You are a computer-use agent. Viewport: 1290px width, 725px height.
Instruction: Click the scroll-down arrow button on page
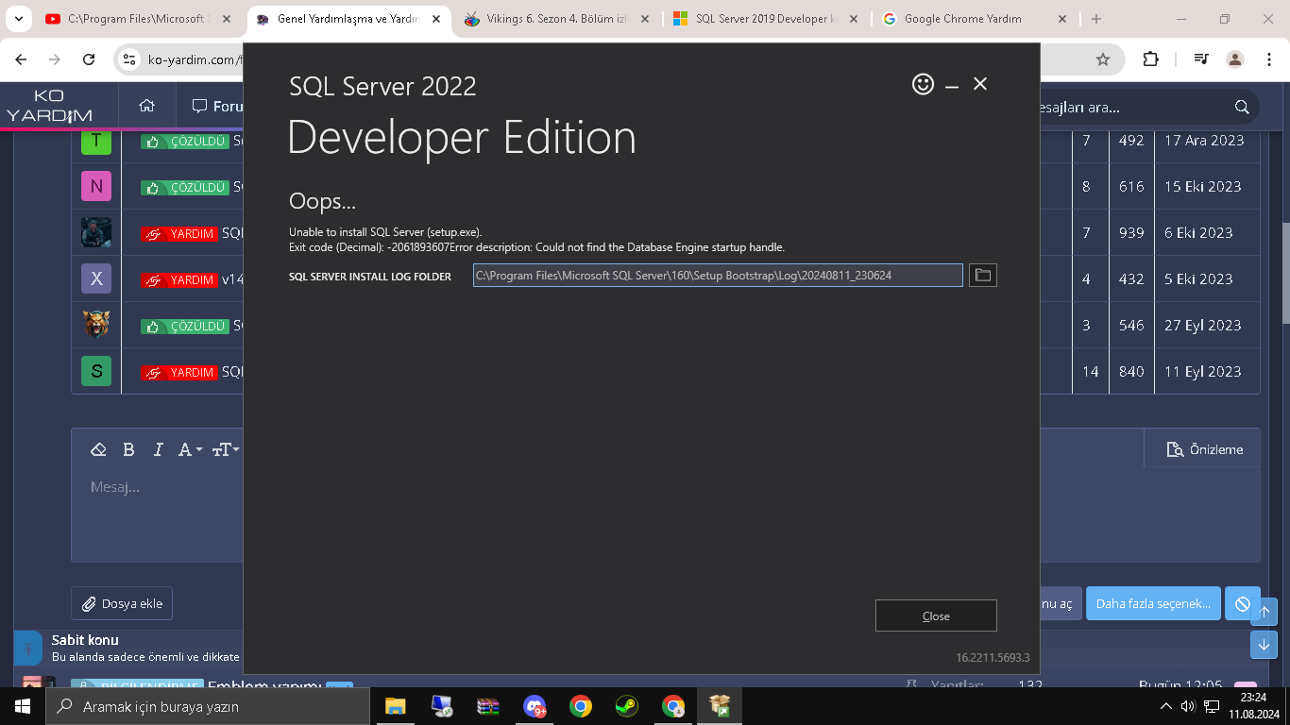point(1264,645)
